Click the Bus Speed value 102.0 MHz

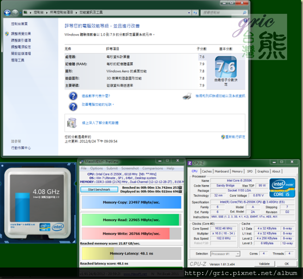click(224, 238)
